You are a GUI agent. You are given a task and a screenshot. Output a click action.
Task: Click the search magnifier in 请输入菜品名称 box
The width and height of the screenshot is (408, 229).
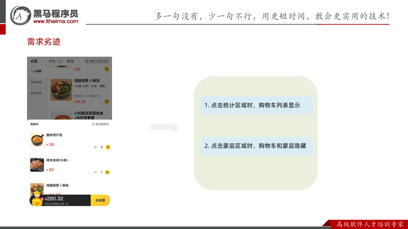(87, 61)
